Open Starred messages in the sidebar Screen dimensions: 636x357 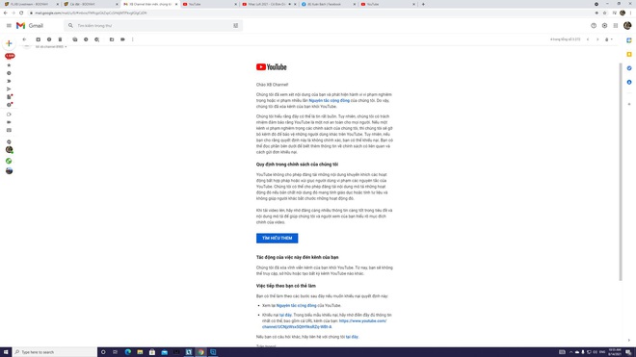9,65
